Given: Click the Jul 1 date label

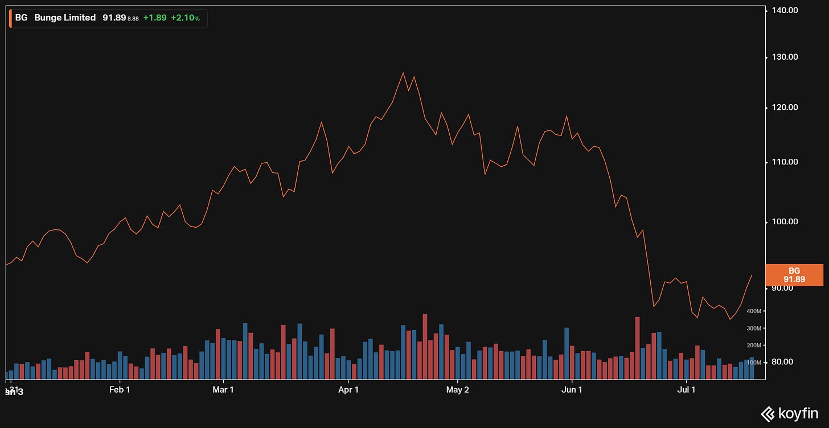Looking at the screenshot, I should 686,390.
